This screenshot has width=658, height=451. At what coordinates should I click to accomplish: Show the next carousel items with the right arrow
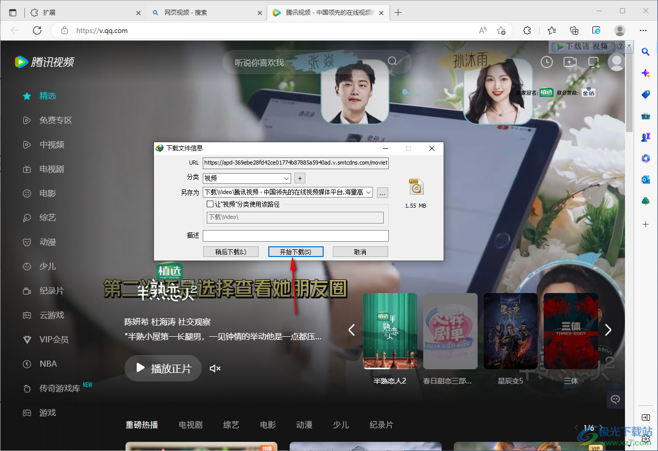(x=608, y=330)
